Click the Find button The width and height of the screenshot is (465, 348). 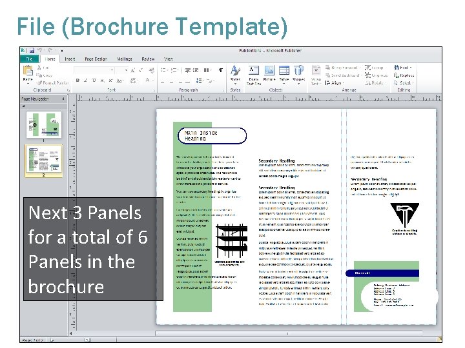coord(403,68)
